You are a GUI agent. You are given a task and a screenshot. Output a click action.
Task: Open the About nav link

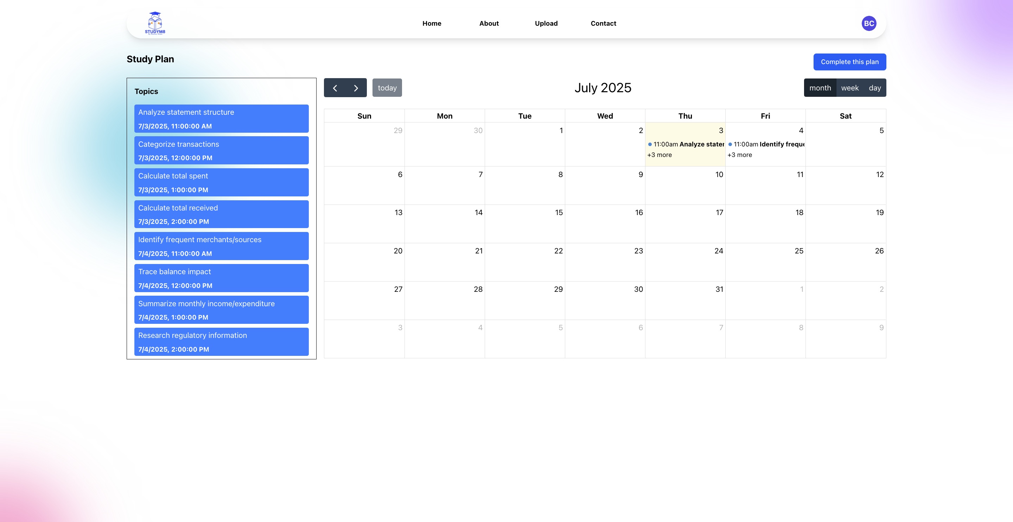click(x=489, y=23)
